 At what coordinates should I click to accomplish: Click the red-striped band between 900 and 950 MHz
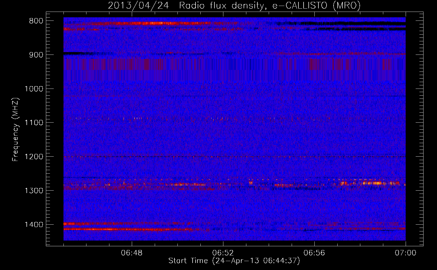click(234, 64)
